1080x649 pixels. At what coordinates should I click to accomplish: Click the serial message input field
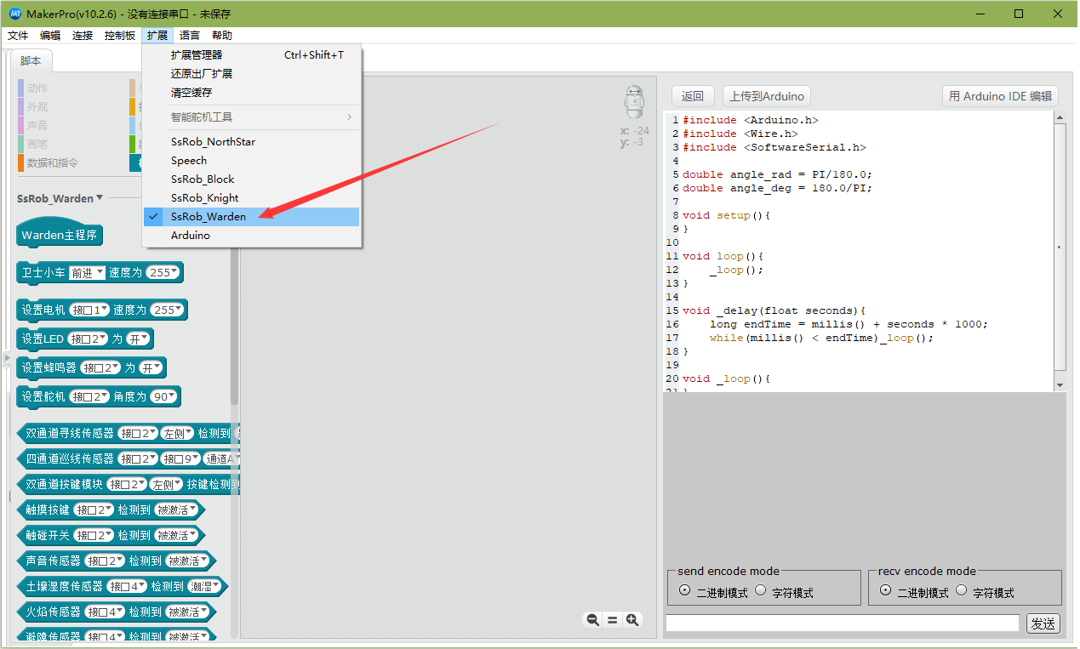841,623
